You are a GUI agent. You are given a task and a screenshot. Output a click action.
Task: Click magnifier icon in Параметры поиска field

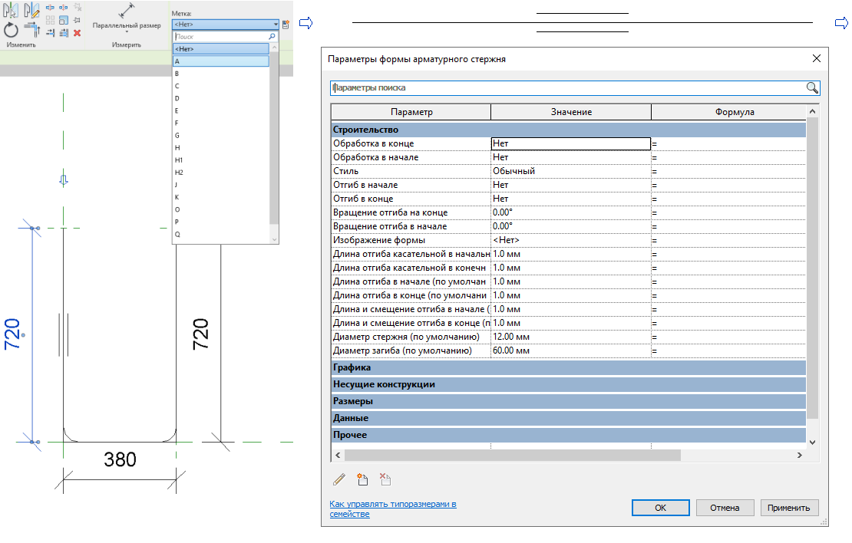[x=812, y=87]
